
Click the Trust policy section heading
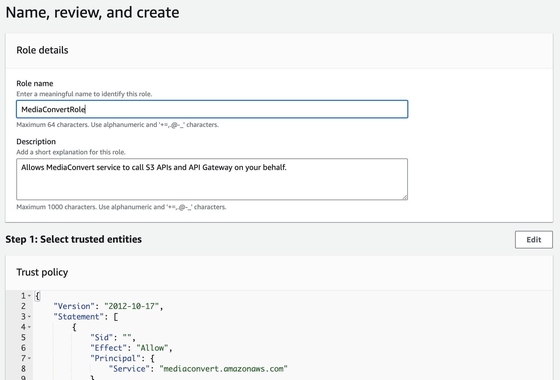click(42, 272)
